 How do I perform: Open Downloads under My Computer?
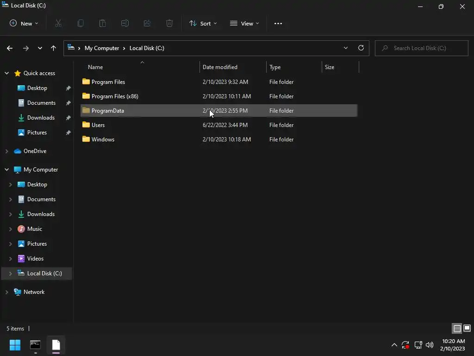tap(41, 214)
